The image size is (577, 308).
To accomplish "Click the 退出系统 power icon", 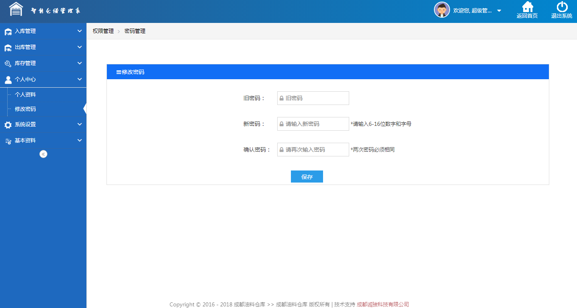I will coord(562,7).
